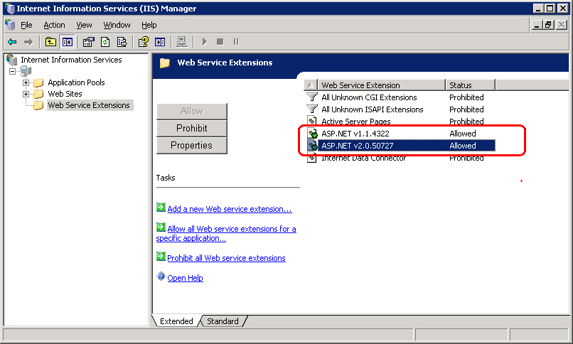Switch to the Standard tab

click(x=223, y=321)
